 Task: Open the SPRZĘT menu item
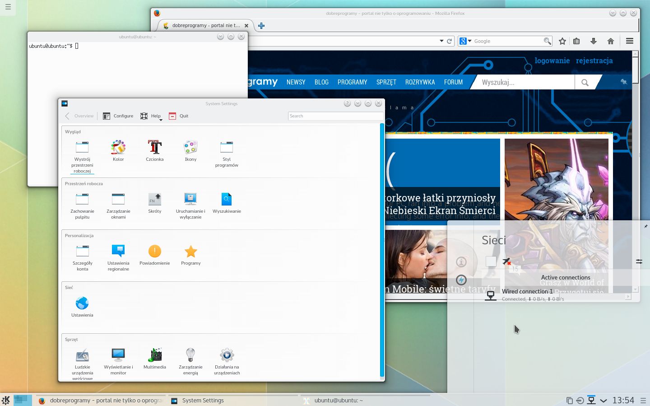coord(386,82)
